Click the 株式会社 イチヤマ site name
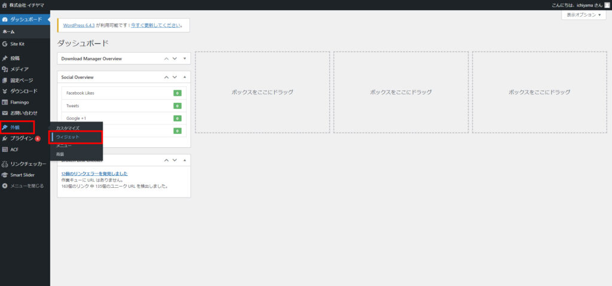Image resolution: width=612 pixels, height=286 pixels. click(27, 5)
